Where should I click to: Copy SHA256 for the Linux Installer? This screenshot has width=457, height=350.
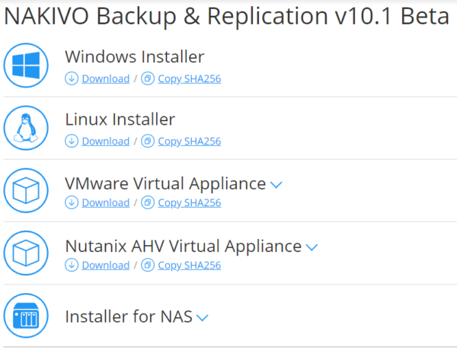tap(189, 141)
